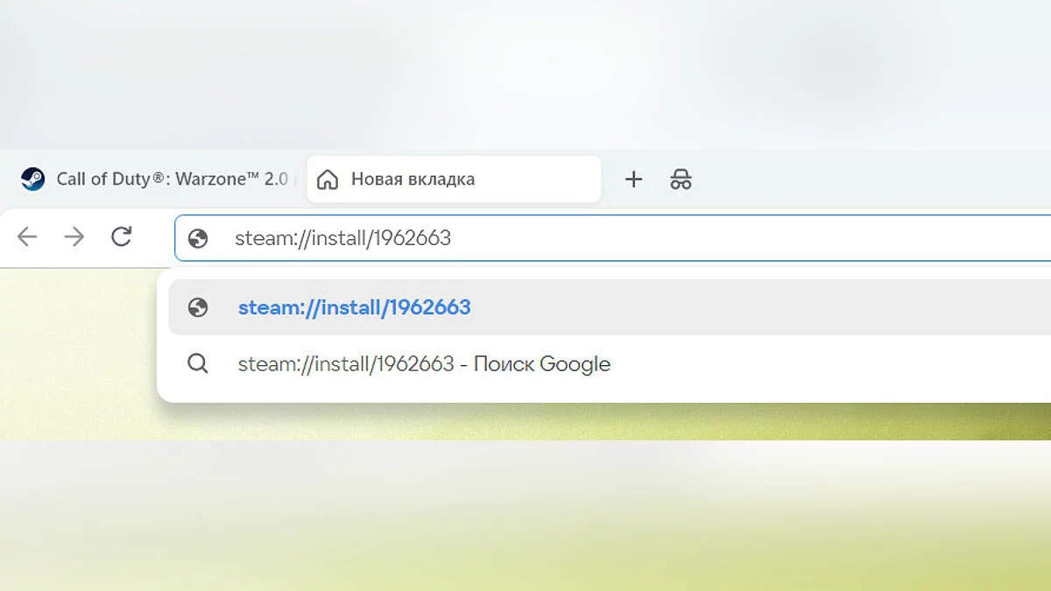This screenshot has height=591, width=1051.
Task: Open a new tab with plus button
Action: (x=633, y=179)
